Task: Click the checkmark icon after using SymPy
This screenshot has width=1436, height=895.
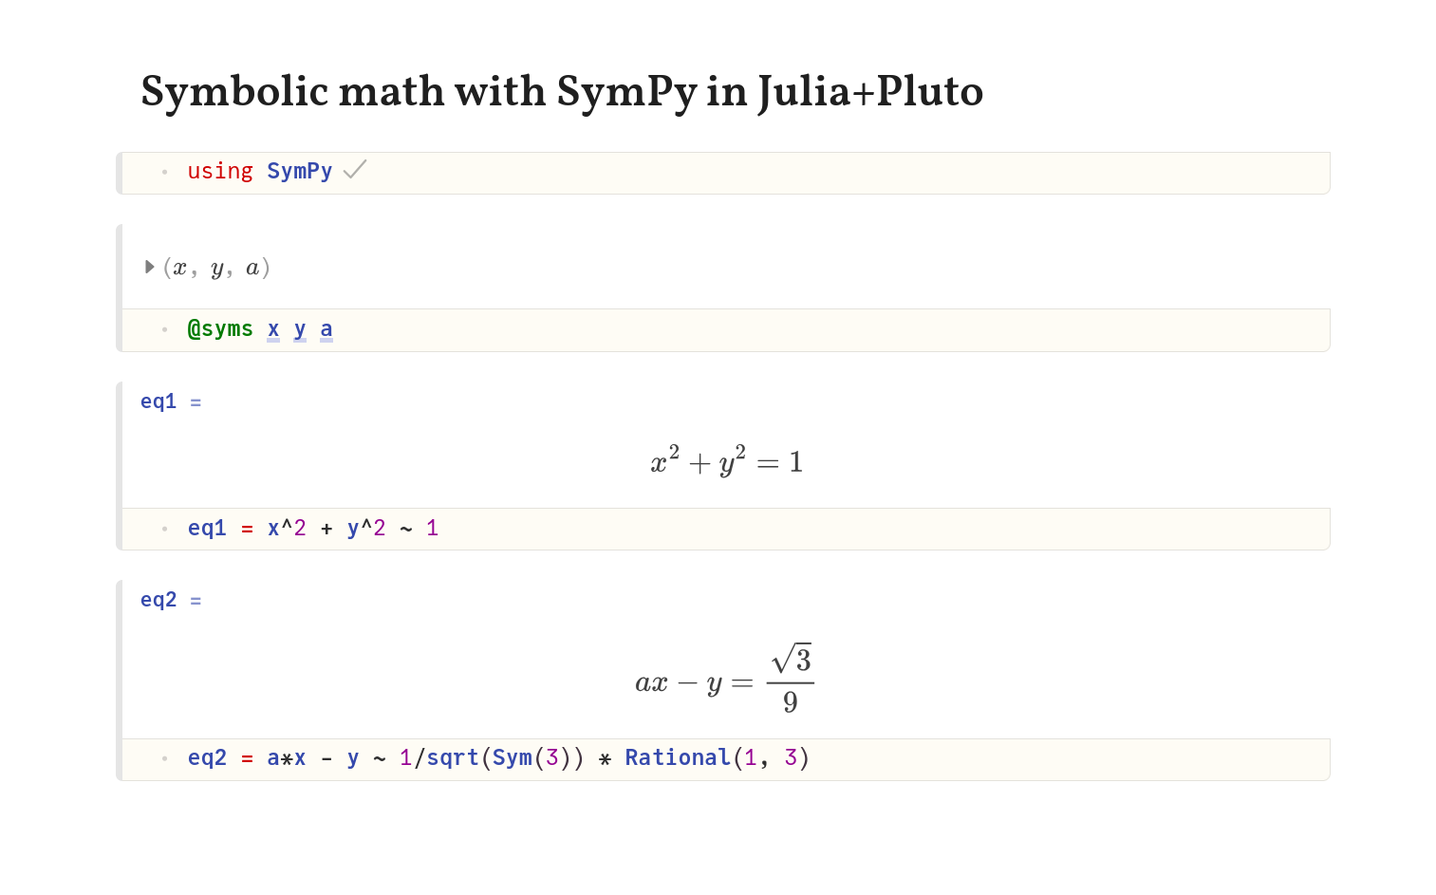Action: click(x=355, y=170)
